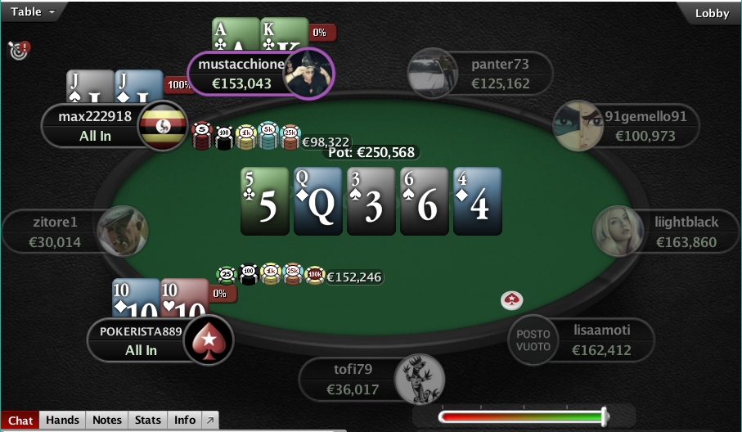This screenshot has width=742, height=432.
Task: Open the Hands tab
Action: [x=62, y=421]
